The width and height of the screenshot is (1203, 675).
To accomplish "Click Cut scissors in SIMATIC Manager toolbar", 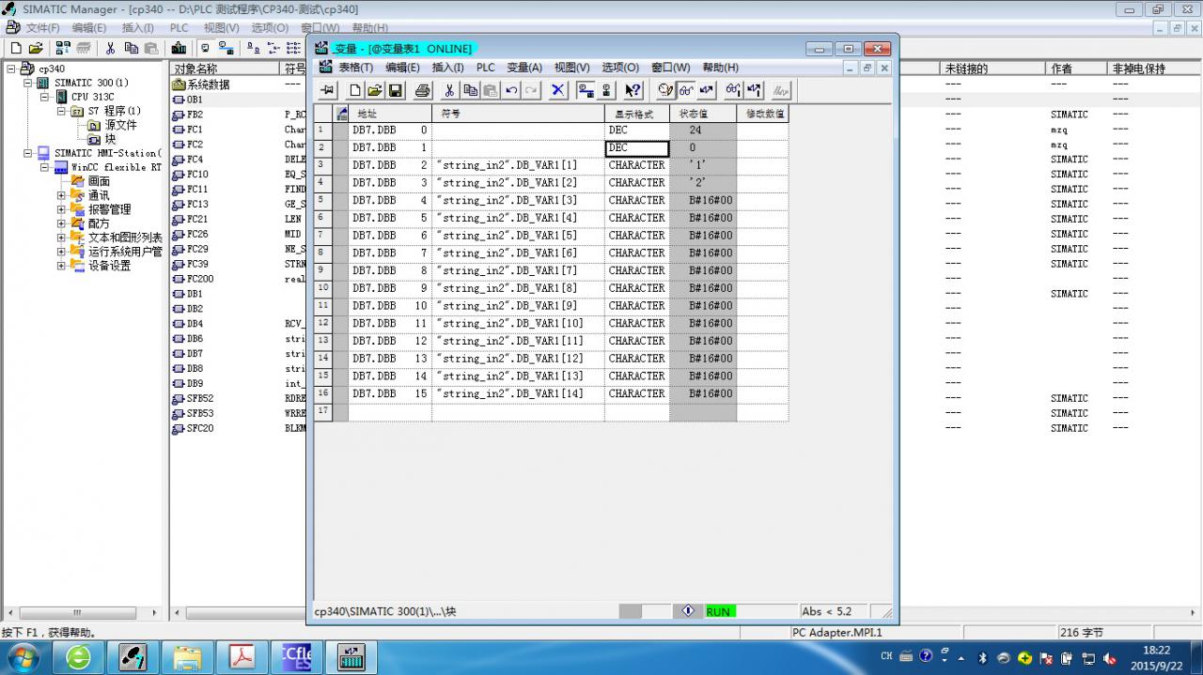I will [x=110, y=48].
